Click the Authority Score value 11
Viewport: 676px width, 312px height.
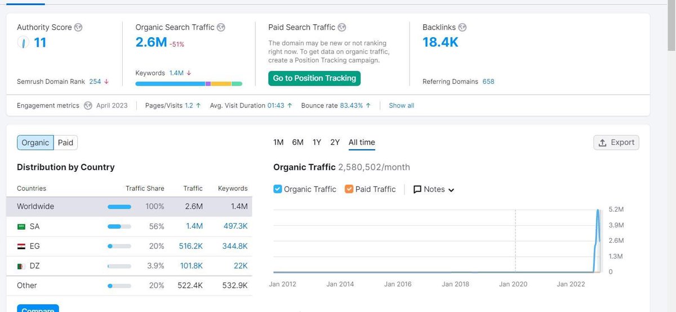point(40,43)
